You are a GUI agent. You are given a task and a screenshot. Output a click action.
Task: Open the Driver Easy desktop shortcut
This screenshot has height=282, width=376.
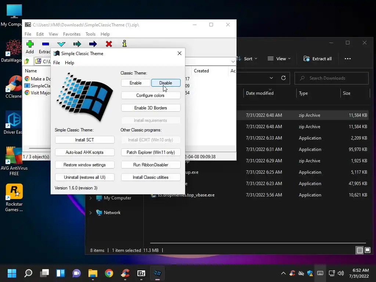click(13, 123)
